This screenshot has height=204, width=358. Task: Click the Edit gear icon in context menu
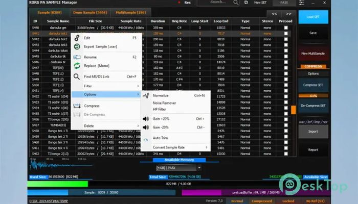coord(77,38)
